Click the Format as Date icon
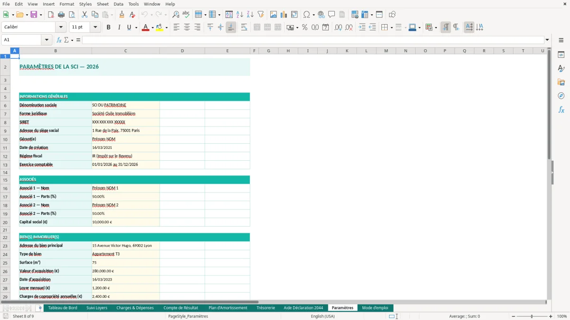The image size is (570, 320). click(x=326, y=27)
